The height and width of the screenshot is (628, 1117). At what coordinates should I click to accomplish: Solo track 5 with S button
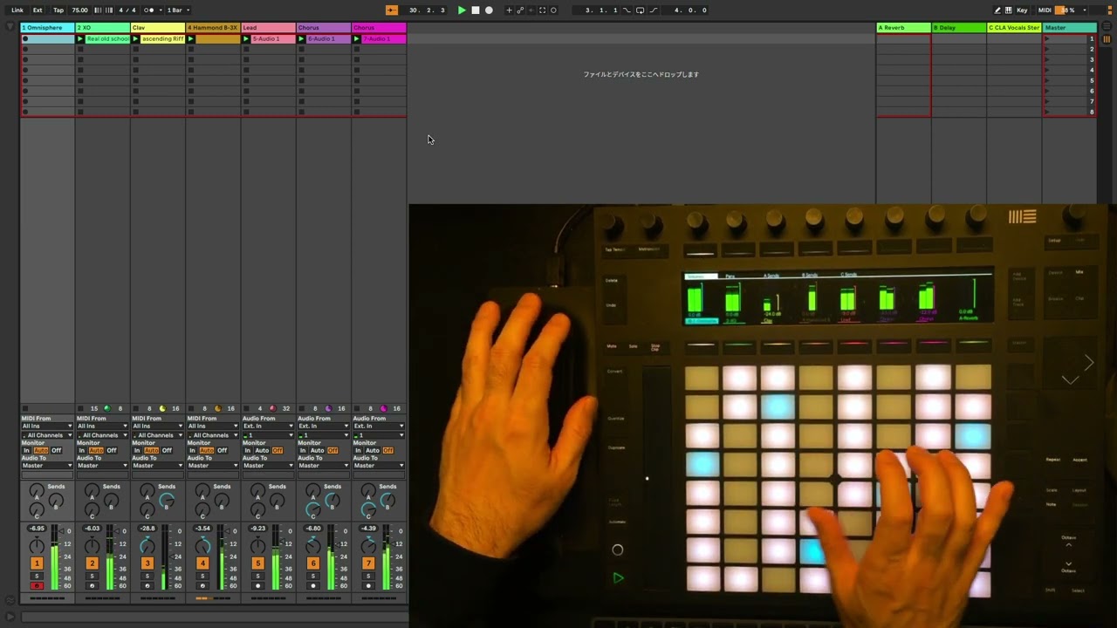click(257, 576)
